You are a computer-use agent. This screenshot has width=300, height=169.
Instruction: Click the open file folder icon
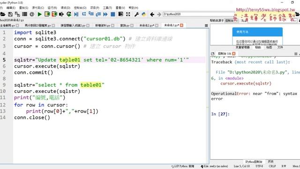tap(3, 14)
